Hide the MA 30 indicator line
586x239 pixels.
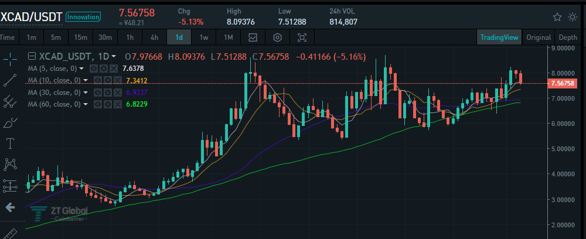[98, 92]
